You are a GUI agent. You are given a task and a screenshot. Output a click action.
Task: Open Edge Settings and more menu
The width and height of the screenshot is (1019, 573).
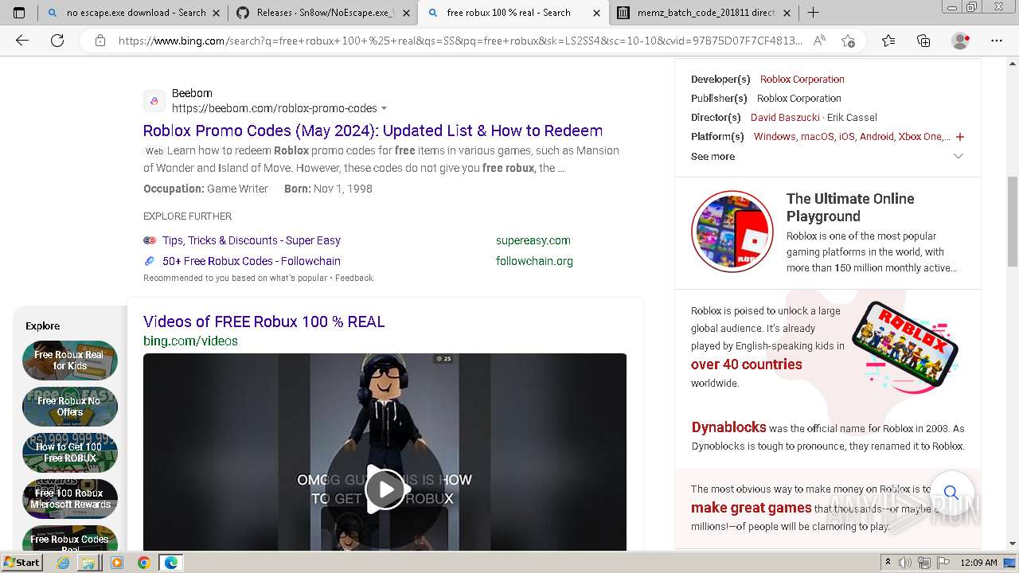(x=997, y=41)
